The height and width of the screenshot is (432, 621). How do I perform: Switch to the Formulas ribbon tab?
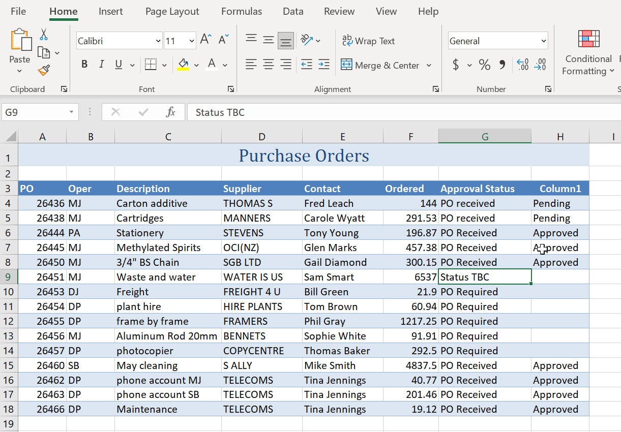pos(241,11)
